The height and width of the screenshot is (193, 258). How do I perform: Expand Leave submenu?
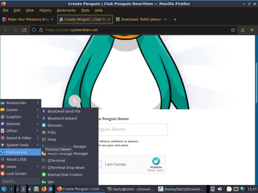tap(20, 167)
